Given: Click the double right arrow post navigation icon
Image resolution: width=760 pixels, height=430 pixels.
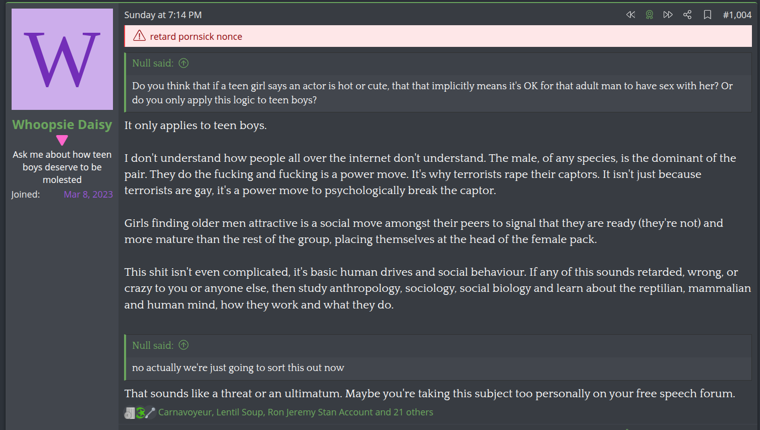Looking at the screenshot, I should 668,15.
